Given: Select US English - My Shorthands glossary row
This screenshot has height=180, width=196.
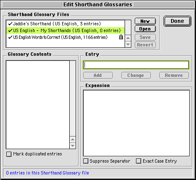Looking at the screenshot, I should pos(65,30).
